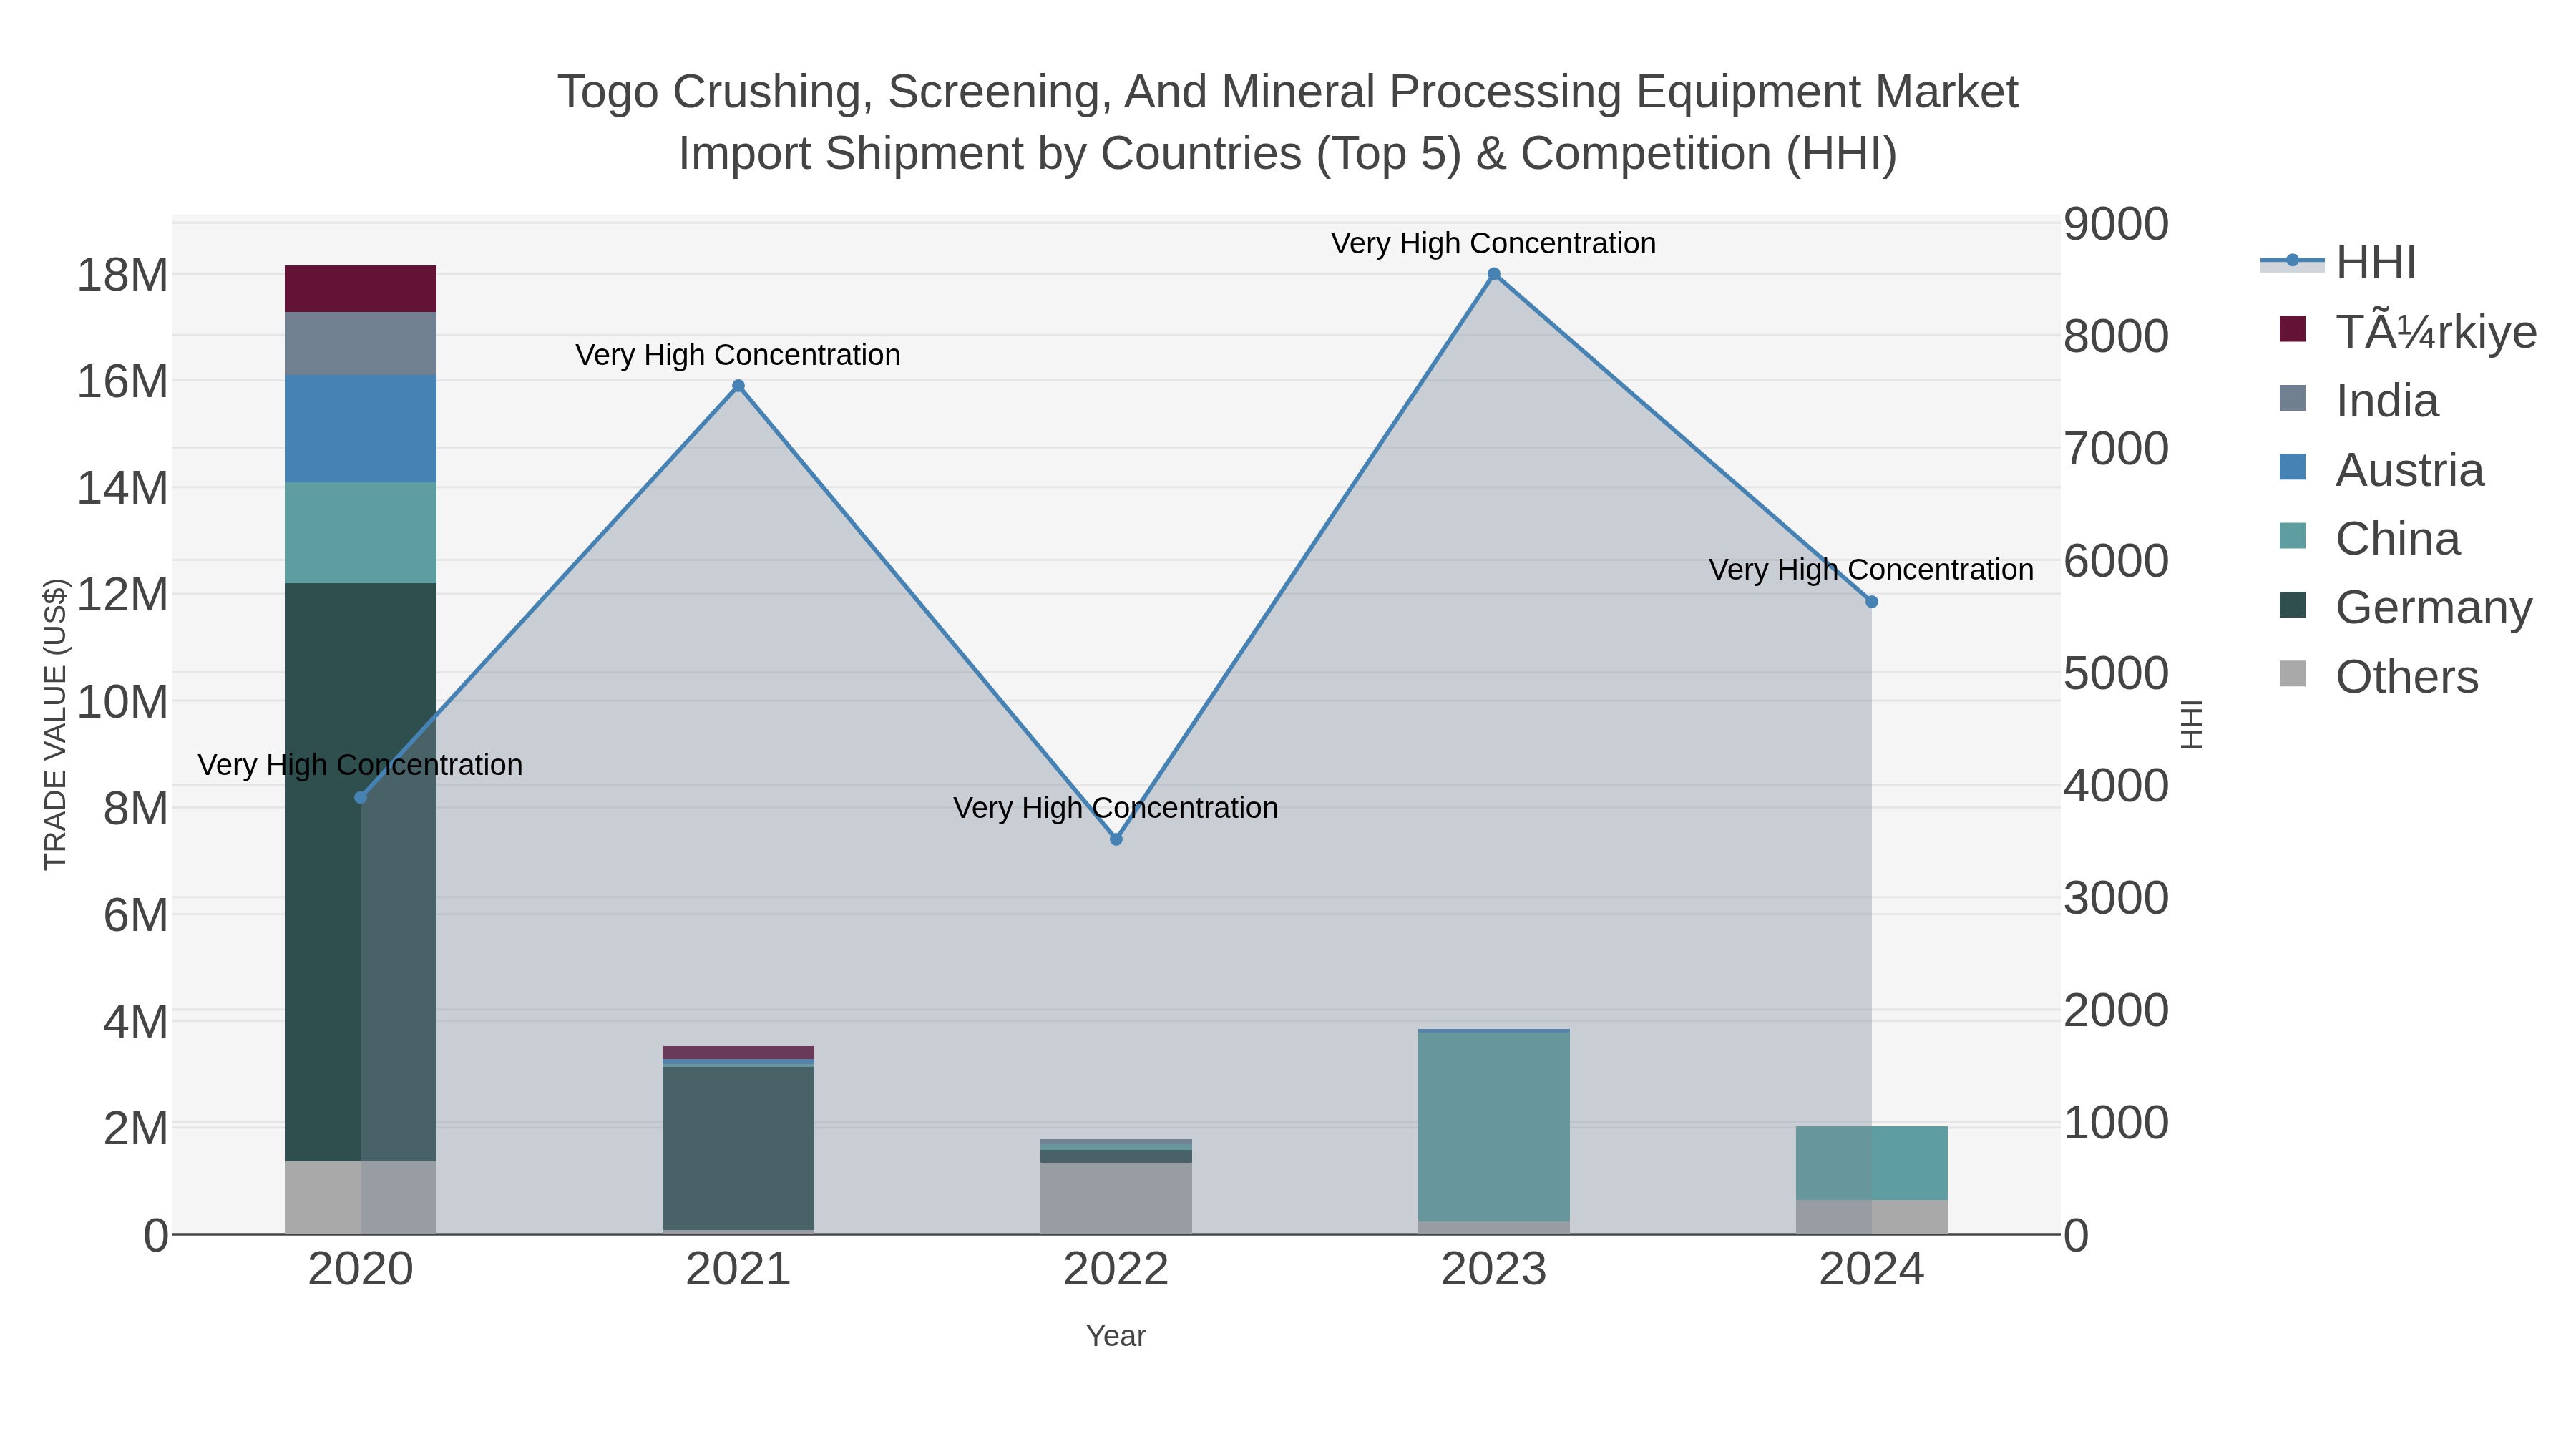Click the 18M left axis tick

(123, 275)
